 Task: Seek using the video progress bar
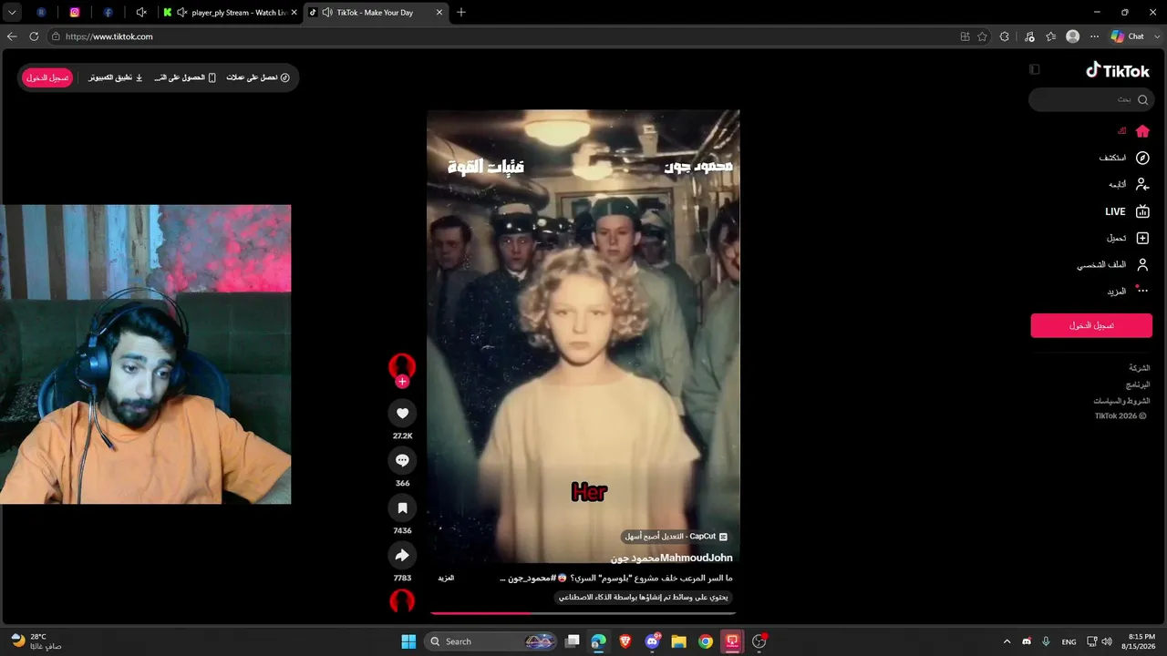[583, 614]
